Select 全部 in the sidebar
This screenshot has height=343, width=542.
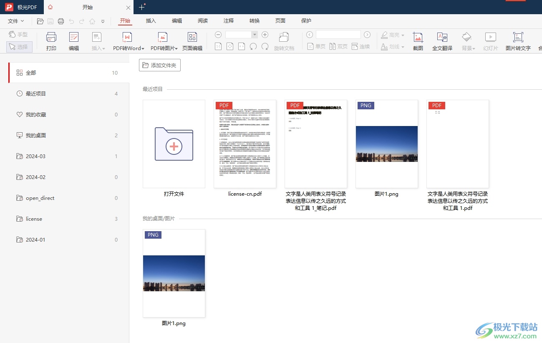tap(69, 73)
